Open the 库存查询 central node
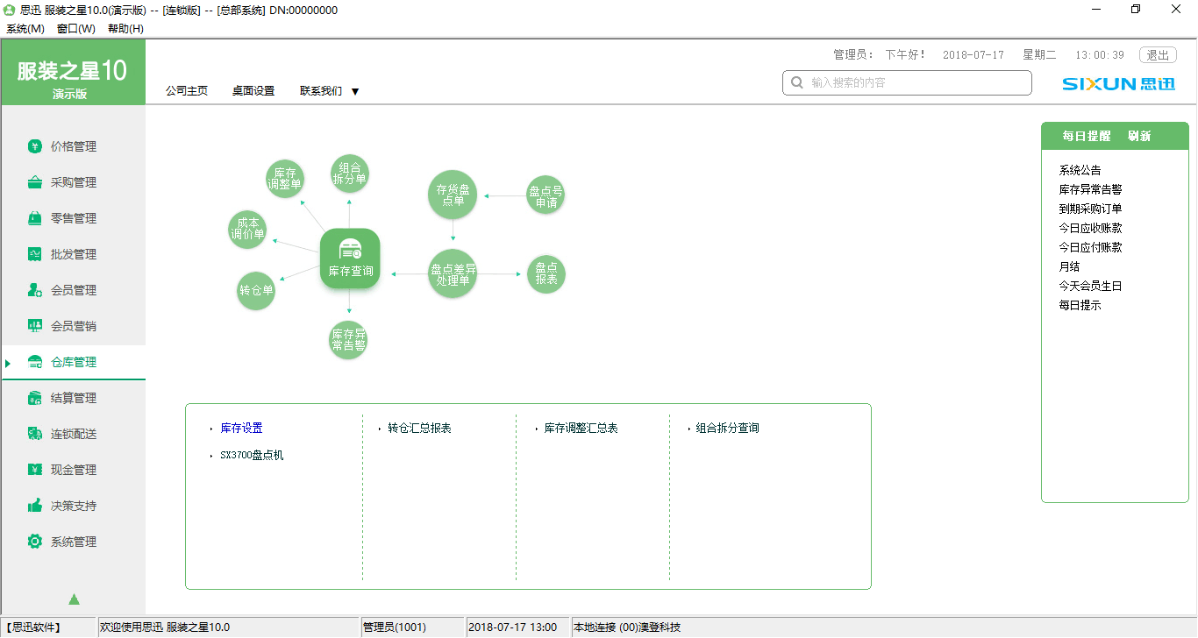 [x=350, y=259]
